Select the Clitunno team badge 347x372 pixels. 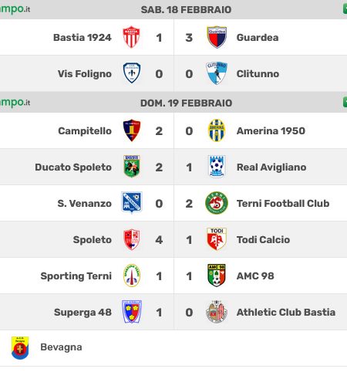217,73
